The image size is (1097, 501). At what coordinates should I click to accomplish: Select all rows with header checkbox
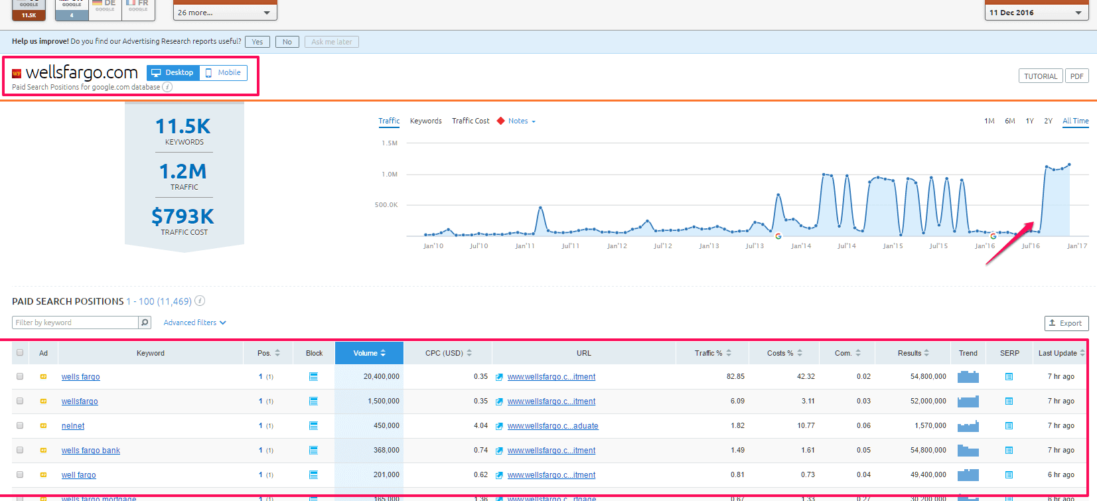point(20,352)
